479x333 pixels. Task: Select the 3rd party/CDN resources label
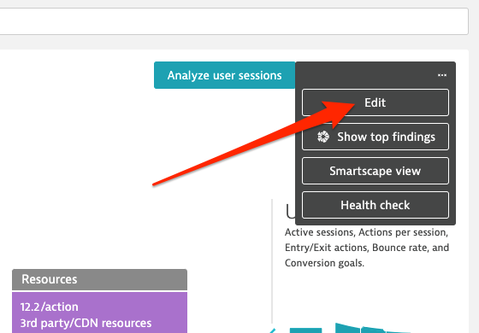(86, 323)
